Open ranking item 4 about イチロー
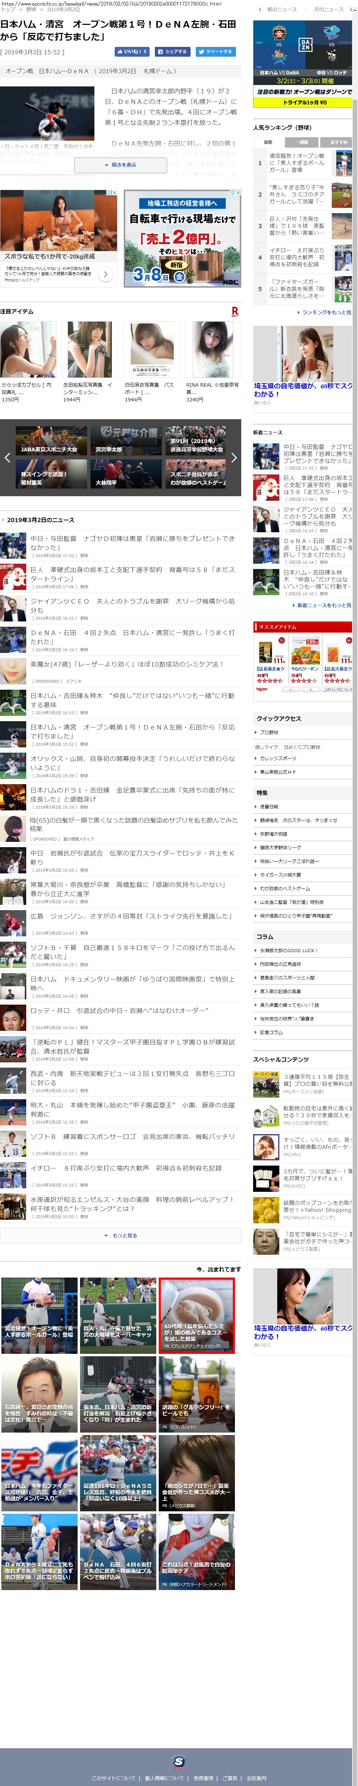358x1786 pixels. coord(302,257)
